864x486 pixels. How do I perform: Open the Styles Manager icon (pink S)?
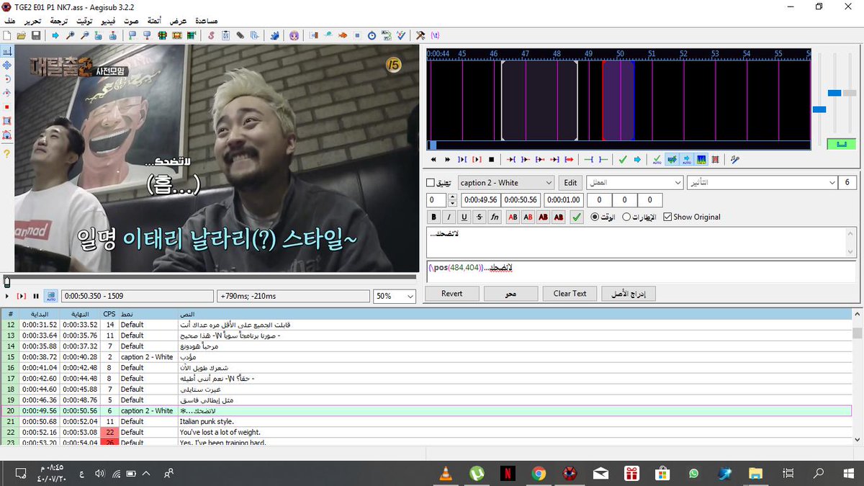pyautogui.click(x=211, y=35)
